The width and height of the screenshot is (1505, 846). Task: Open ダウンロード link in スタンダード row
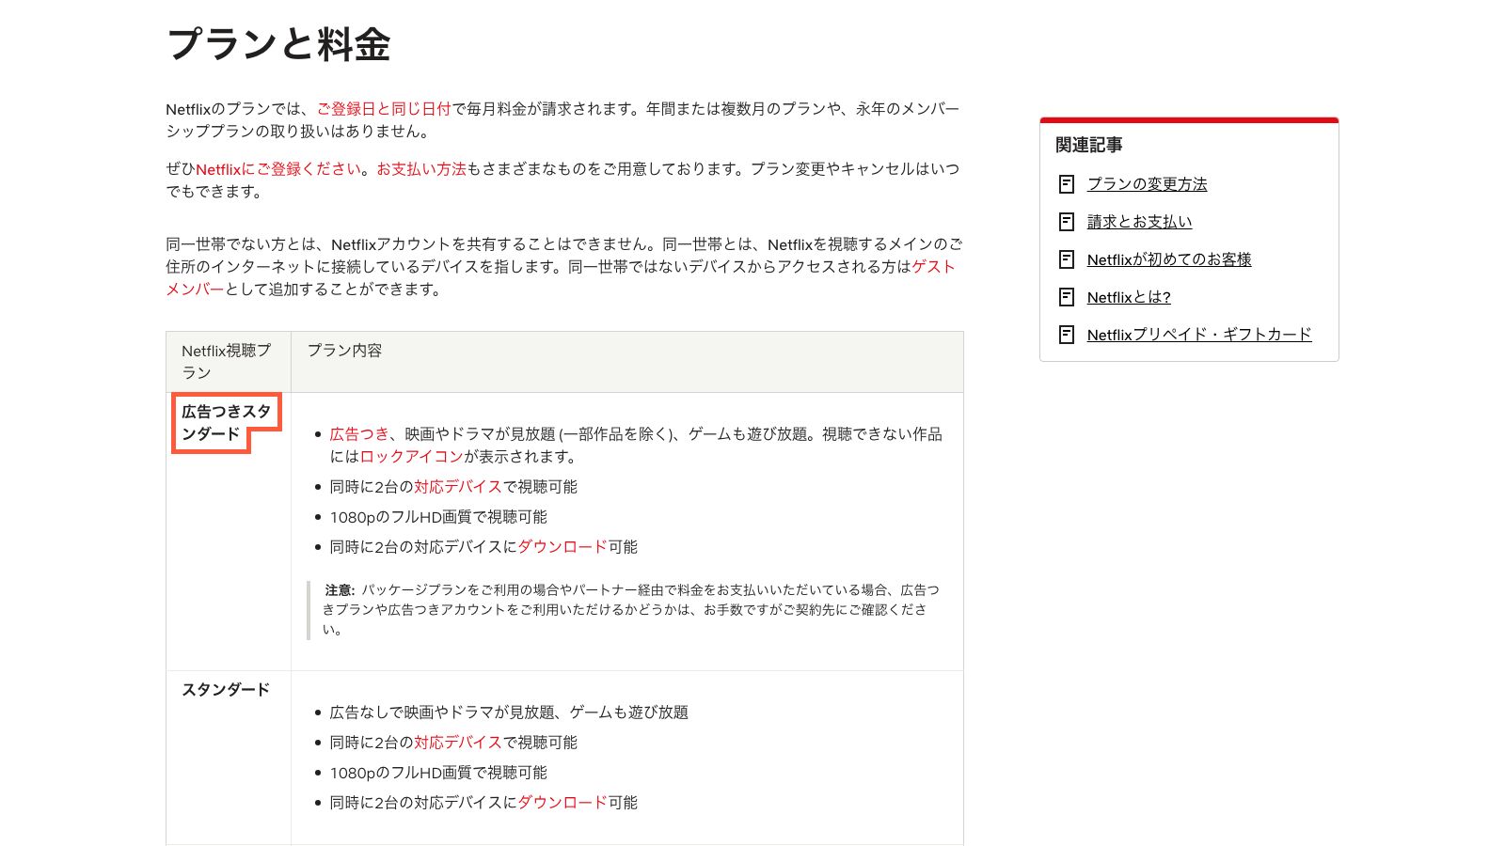point(562,803)
